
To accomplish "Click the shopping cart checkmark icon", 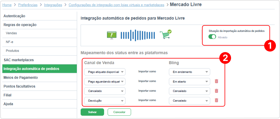I will tap(165, 34).
